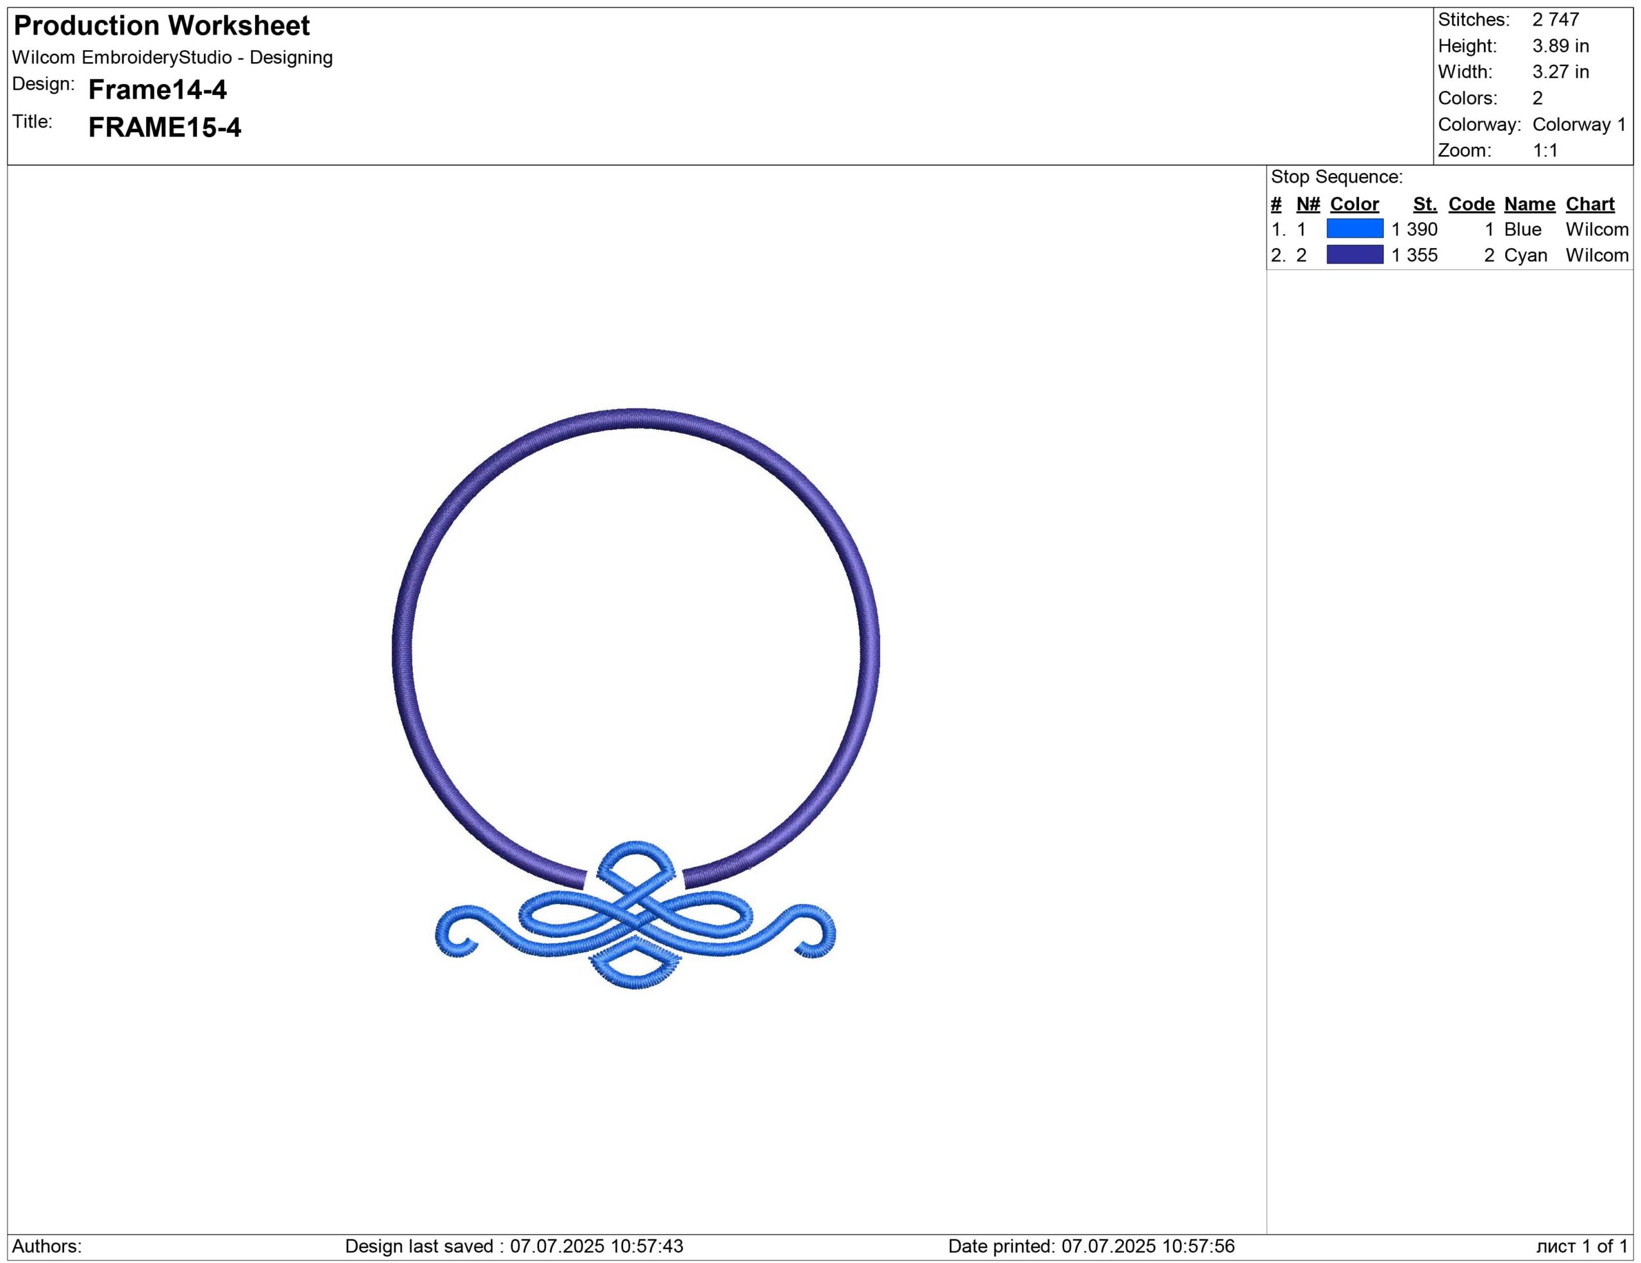Click the Production Worksheet heading
Viewport: 1641px width, 1263px height.
click(162, 26)
